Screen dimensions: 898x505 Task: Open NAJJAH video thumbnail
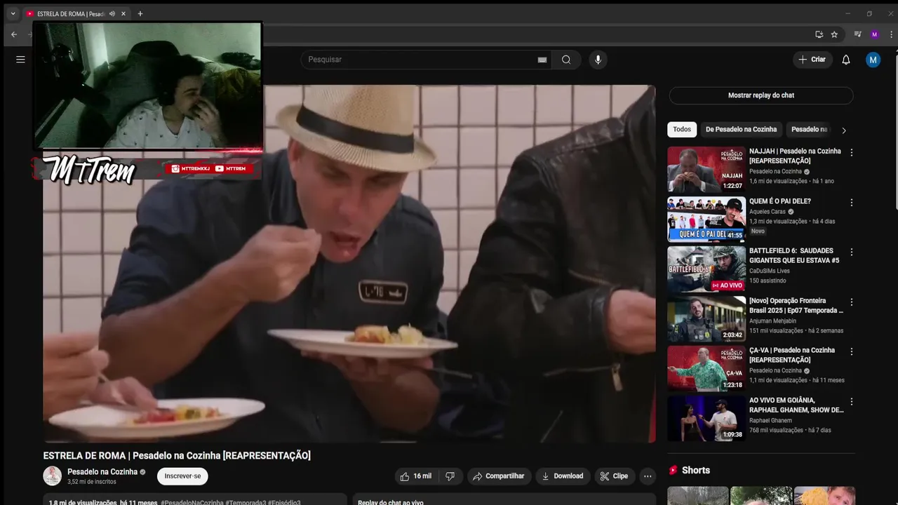click(706, 169)
